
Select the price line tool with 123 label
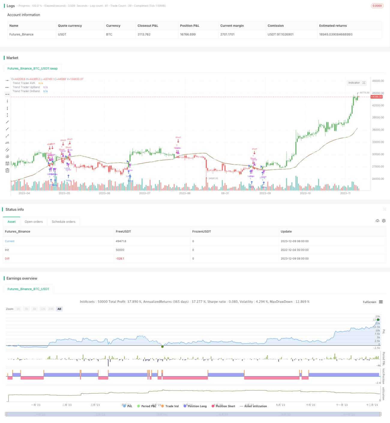click(7, 143)
